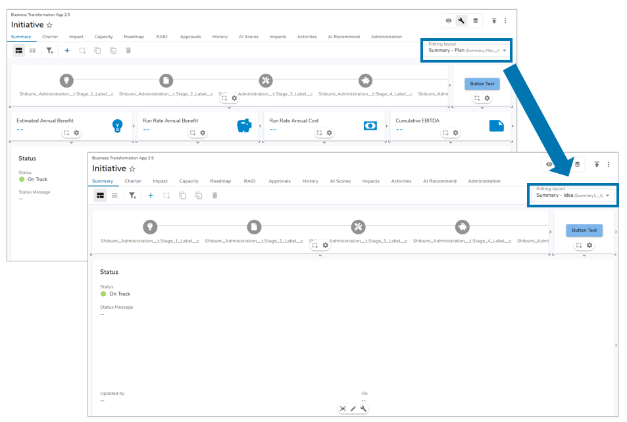
Task: Open the Summary - Plan editing layout dropdown
Action: tap(466, 50)
